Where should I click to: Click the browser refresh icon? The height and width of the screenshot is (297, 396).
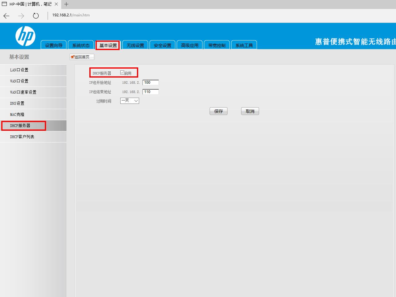(x=36, y=15)
